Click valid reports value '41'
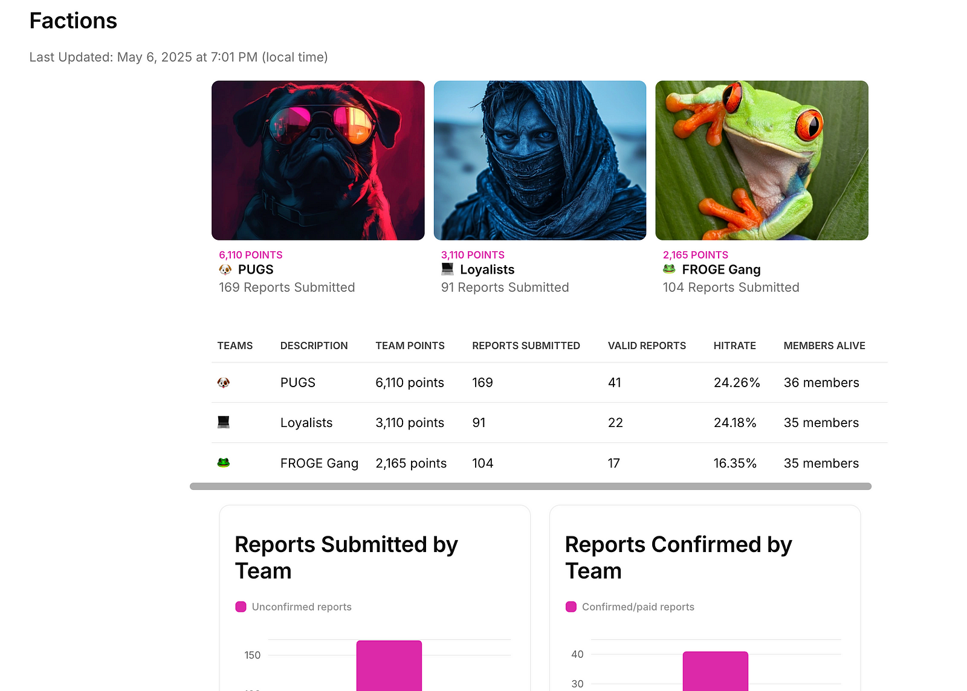This screenshot has height=691, width=967. 615,382
